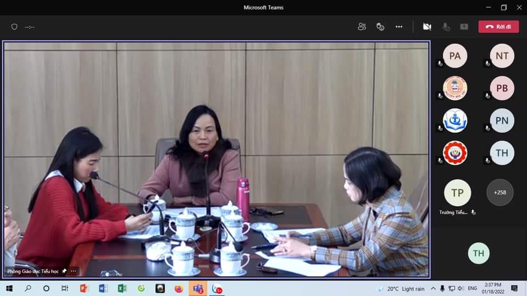Open Excel from the taskbar

tap(122, 288)
